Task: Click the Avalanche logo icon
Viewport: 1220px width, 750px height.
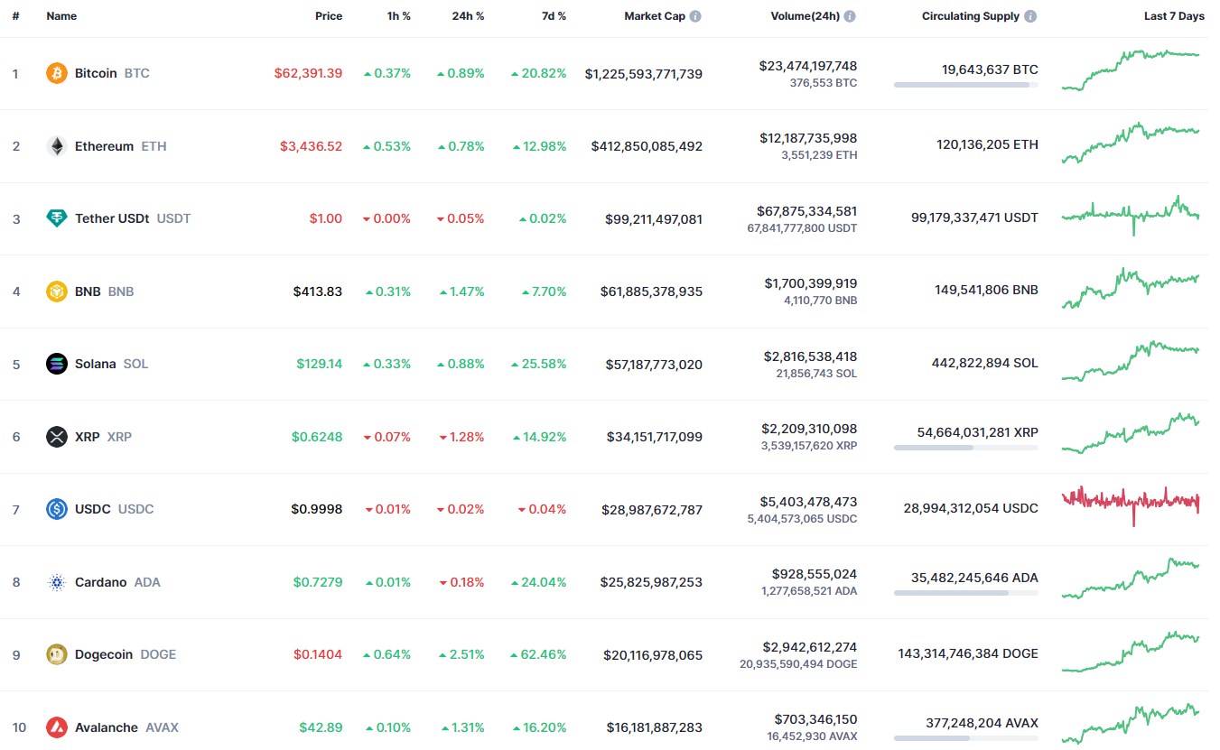Action: tap(57, 727)
